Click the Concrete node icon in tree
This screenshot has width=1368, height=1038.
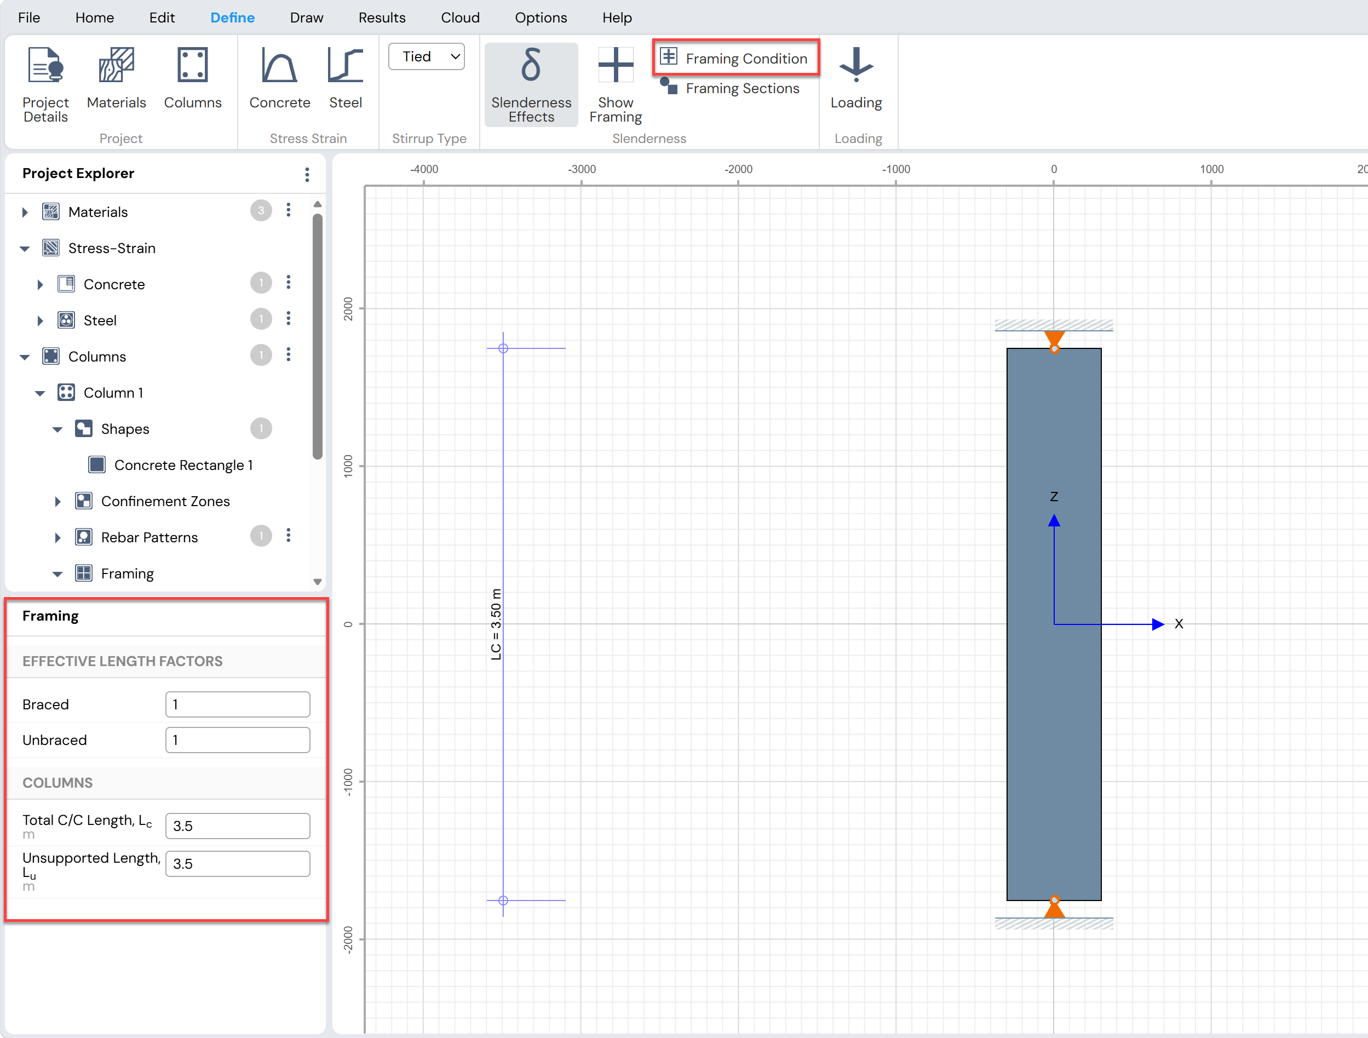pos(66,284)
